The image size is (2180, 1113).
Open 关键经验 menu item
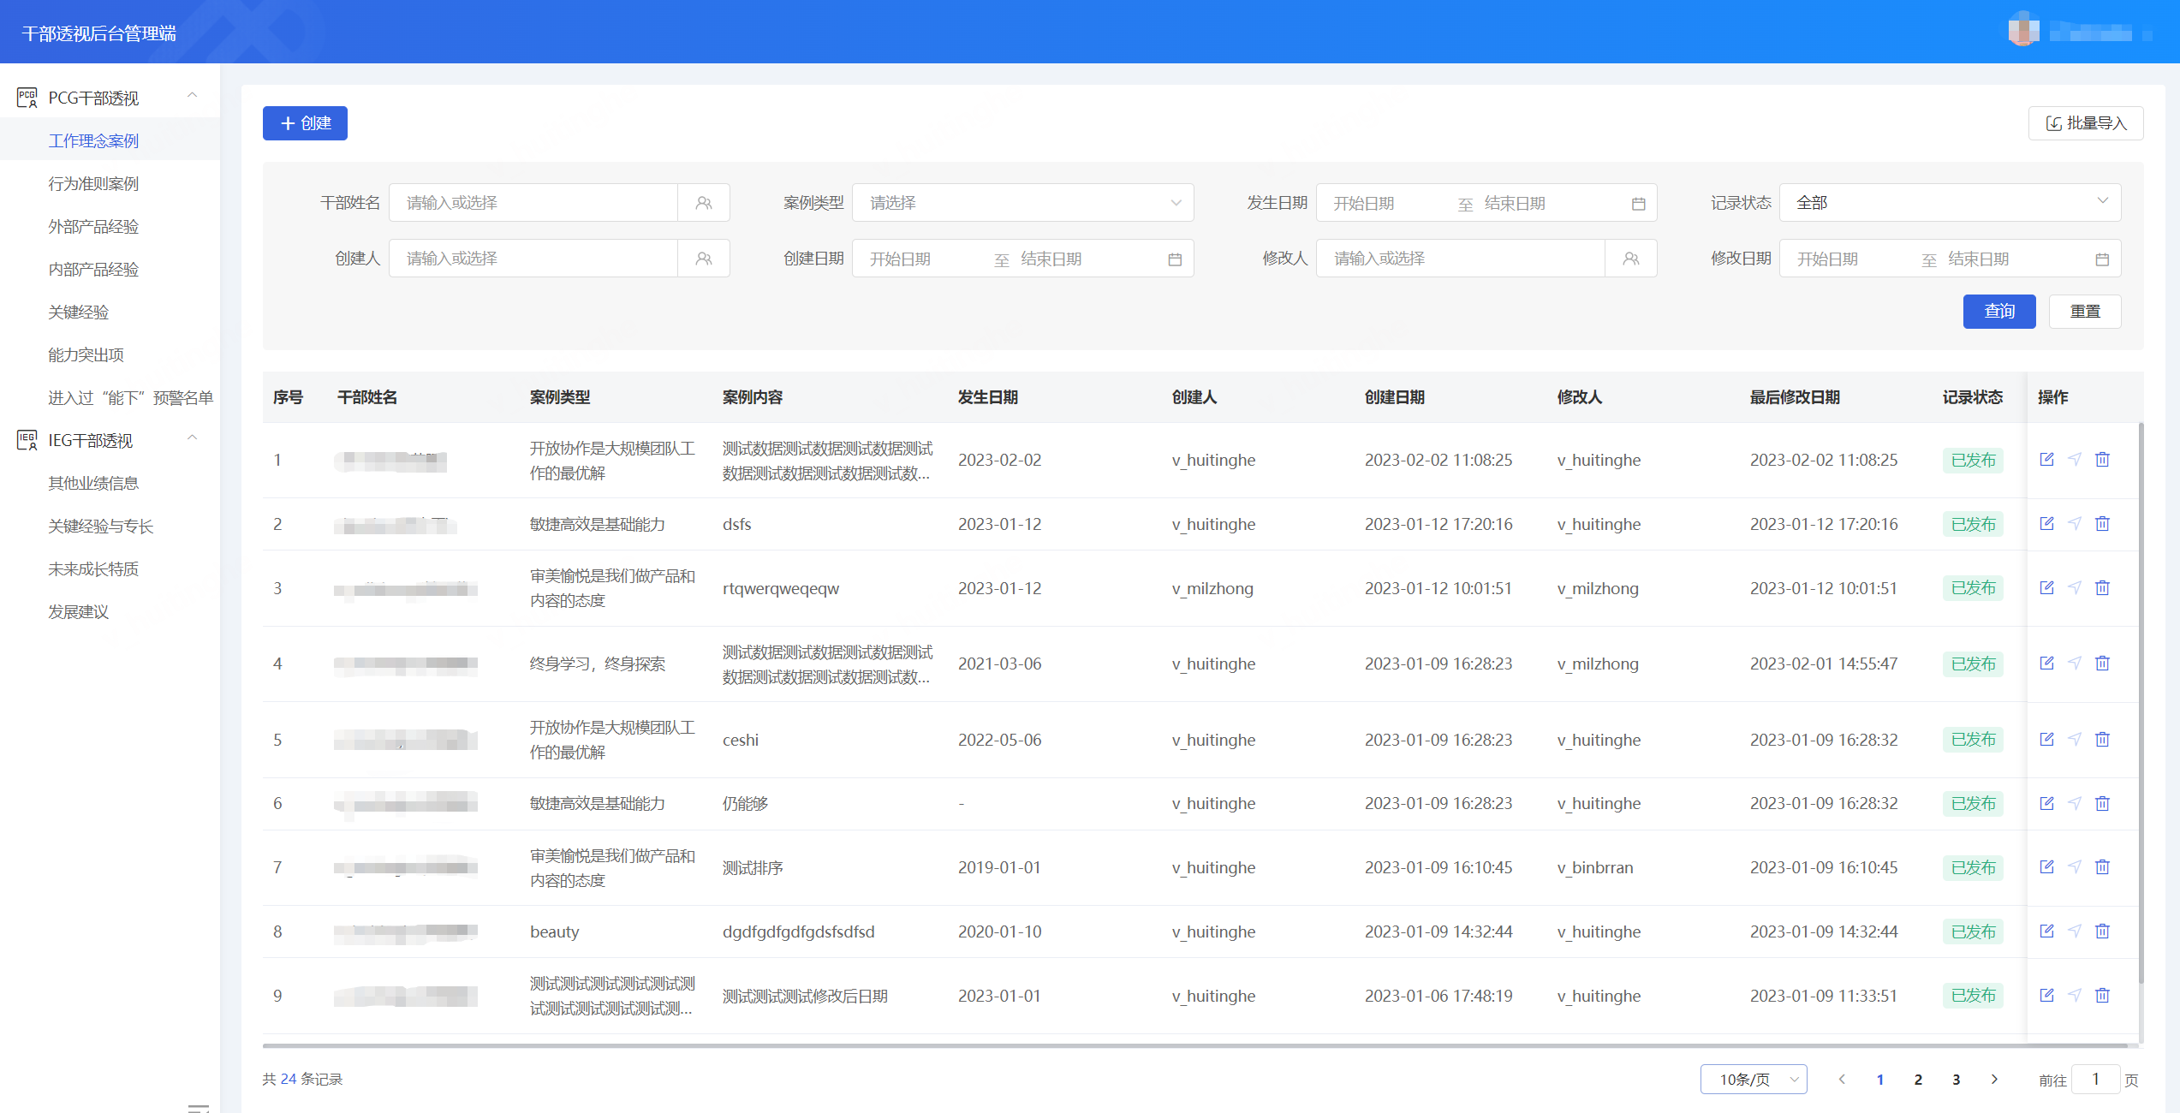(x=79, y=312)
